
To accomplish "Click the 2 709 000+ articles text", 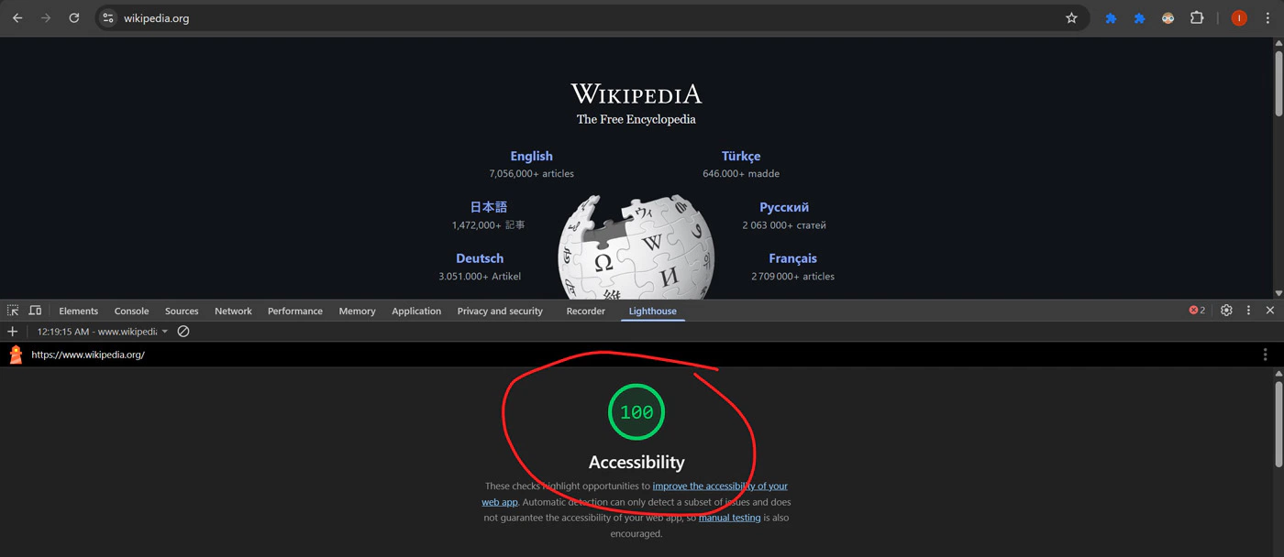I will tap(792, 277).
